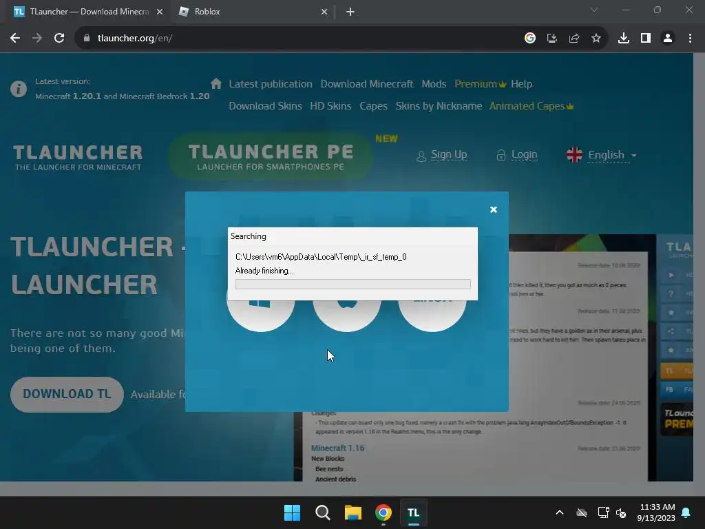Open the Download Minecraft menu item
The image size is (705, 529).
click(x=366, y=84)
